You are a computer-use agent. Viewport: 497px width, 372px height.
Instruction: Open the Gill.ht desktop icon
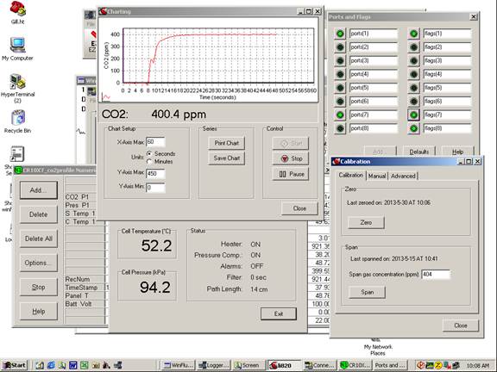point(17,13)
